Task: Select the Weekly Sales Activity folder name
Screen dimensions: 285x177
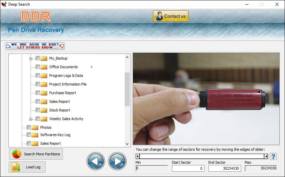Action: pos(66,119)
